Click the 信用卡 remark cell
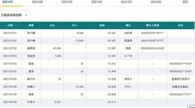 (128, 79)
